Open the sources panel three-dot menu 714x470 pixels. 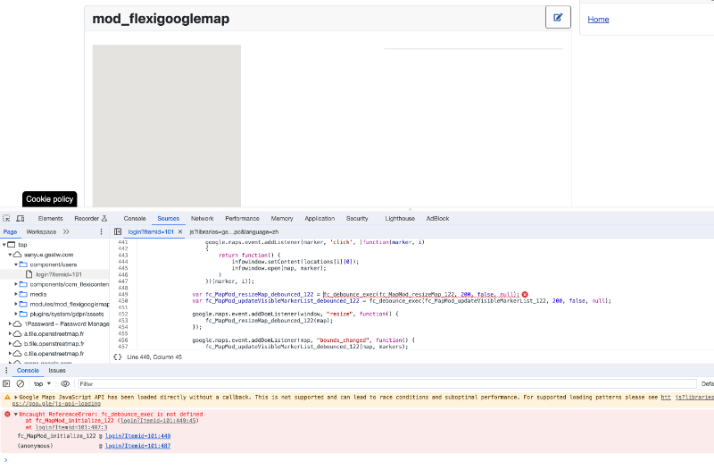coord(101,231)
